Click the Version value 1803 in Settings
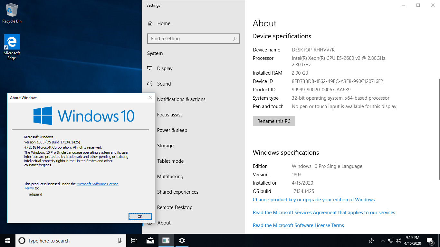Screen dimensions: 440x247 point(297,175)
